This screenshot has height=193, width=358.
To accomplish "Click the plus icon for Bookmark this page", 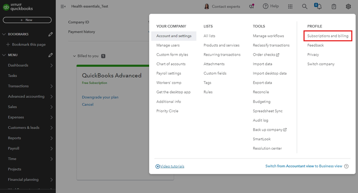I will pyautogui.click(x=8, y=45).
